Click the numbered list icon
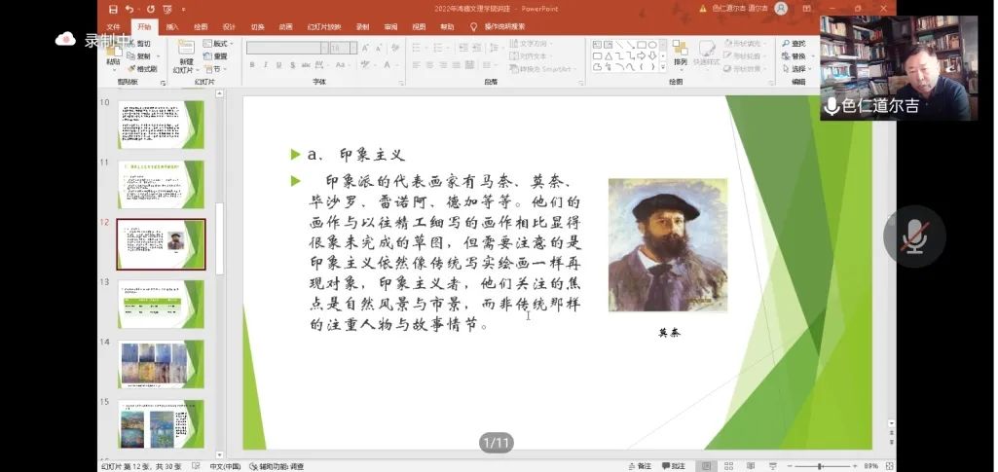The width and height of the screenshot is (998, 472). coord(437,48)
